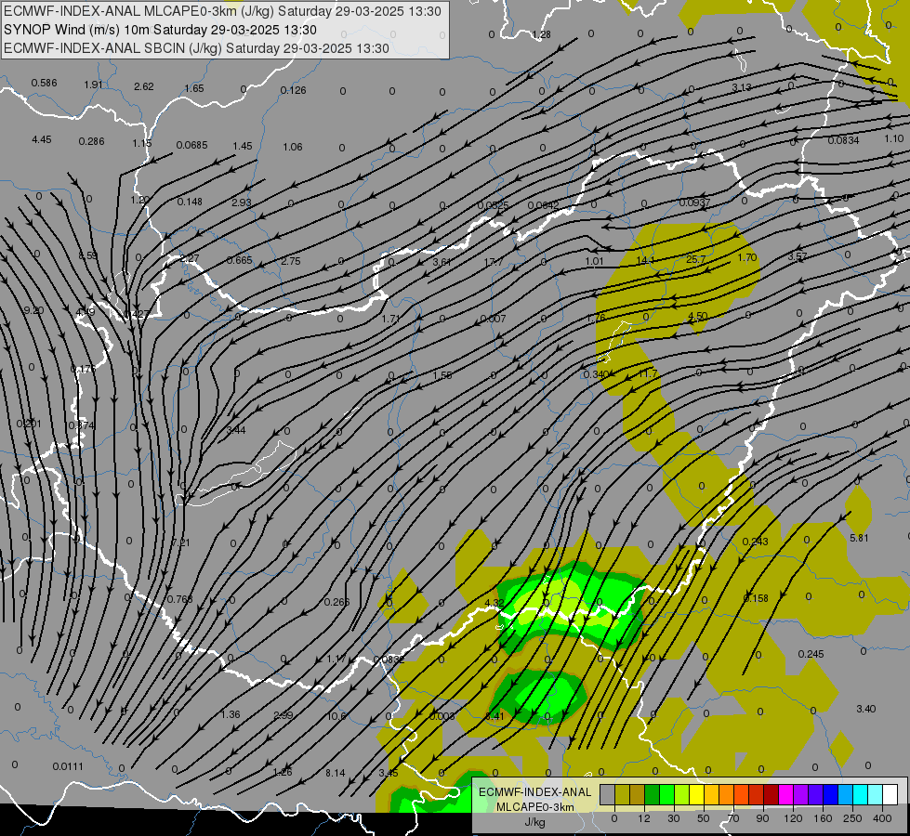Screen dimensions: 910x836
Task: Click the map value 0.340
Action: [x=596, y=374]
